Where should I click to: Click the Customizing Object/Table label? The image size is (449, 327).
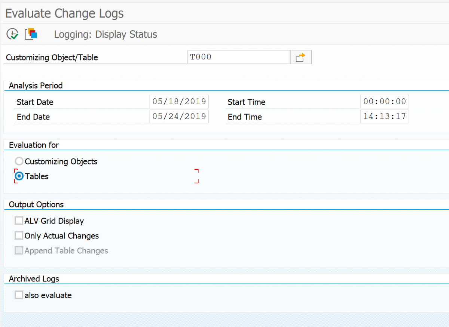(x=52, y=58)
